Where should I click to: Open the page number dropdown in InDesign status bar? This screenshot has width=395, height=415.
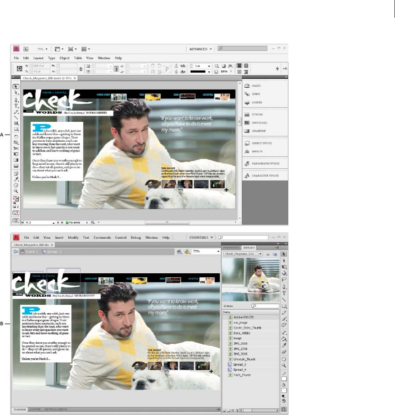point(54,223)
